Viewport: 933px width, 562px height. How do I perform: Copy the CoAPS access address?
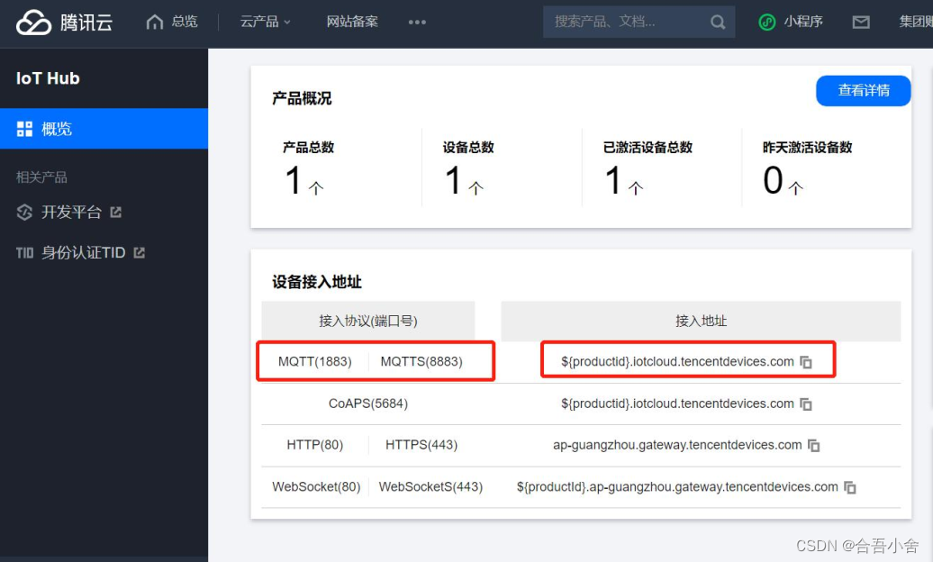(x=806, y=404)
